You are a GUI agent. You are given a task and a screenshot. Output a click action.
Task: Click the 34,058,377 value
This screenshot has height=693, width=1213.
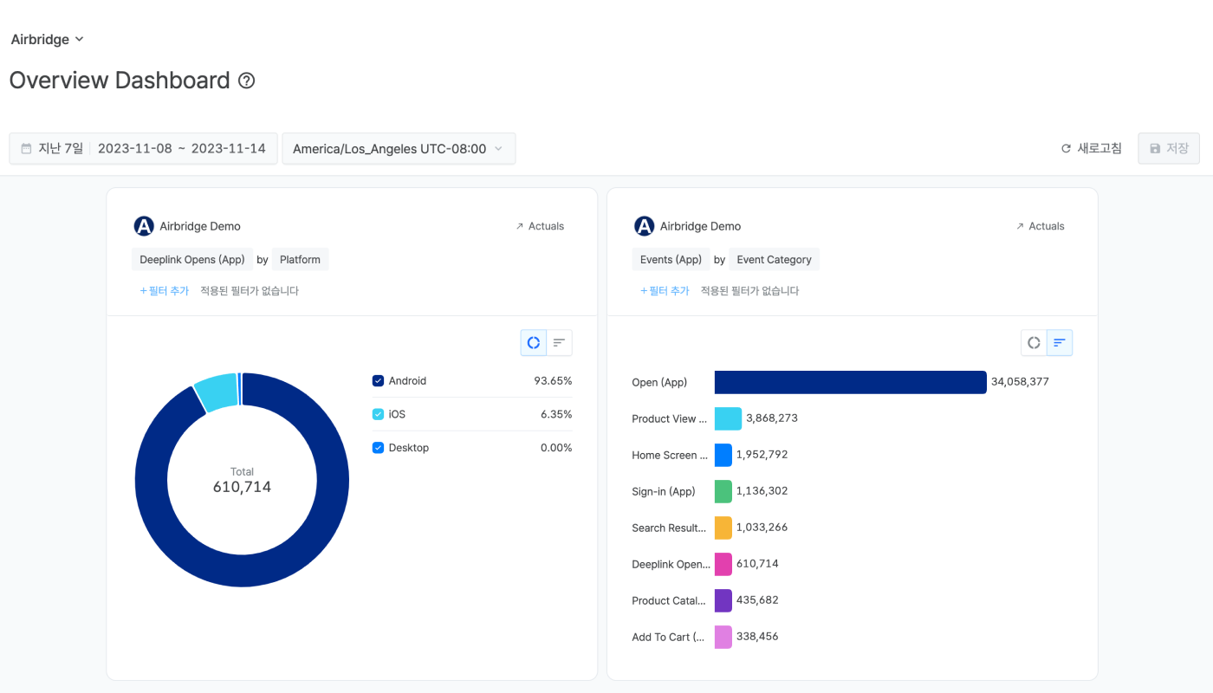tap(1020, 381)
